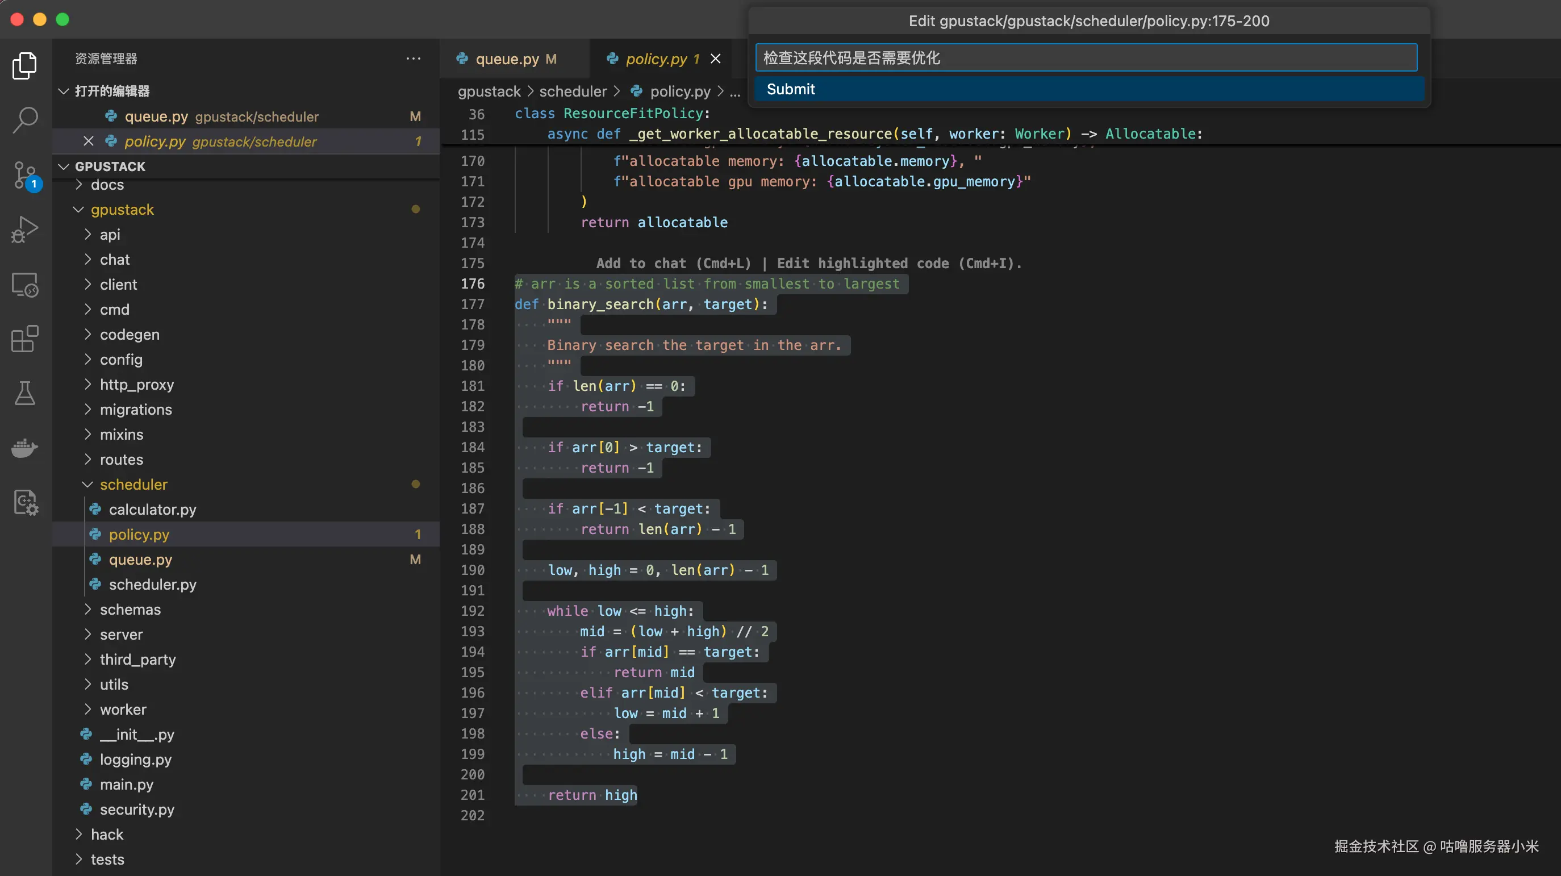Open the Run and Debug view
Image resolution: width=1561 pixels, height=876 pixels.
(25, 230)
